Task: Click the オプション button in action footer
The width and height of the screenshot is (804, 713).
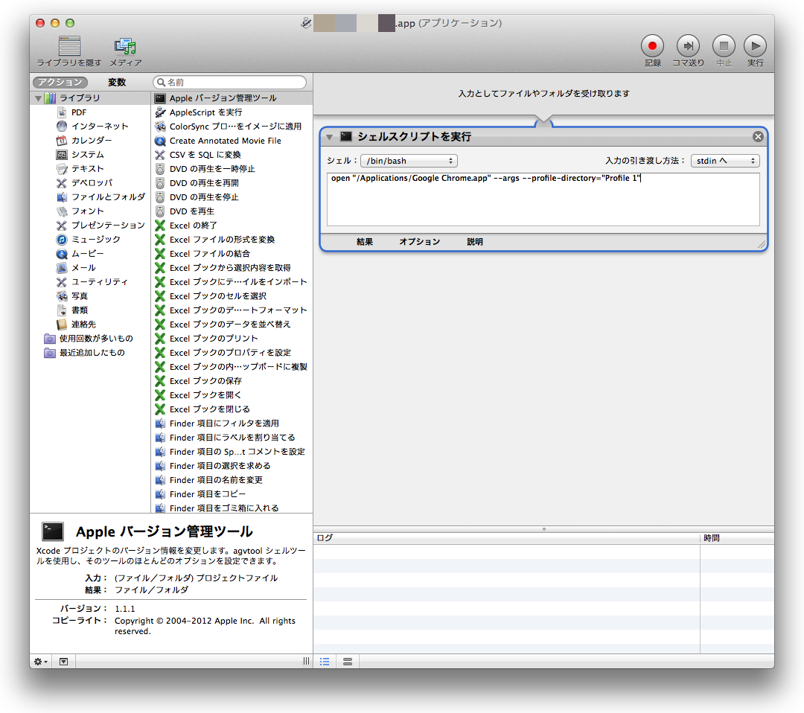Action: [419, 242]
